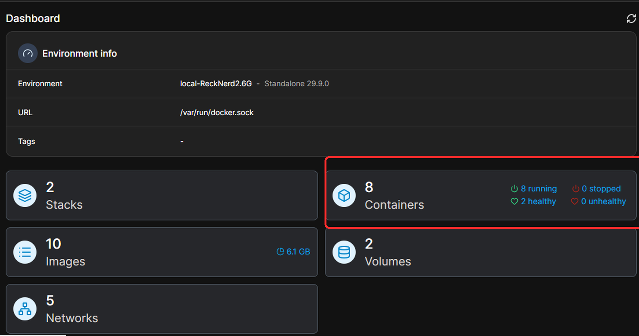
Task: Open the Volumes database icon
Action: point(344,252)
